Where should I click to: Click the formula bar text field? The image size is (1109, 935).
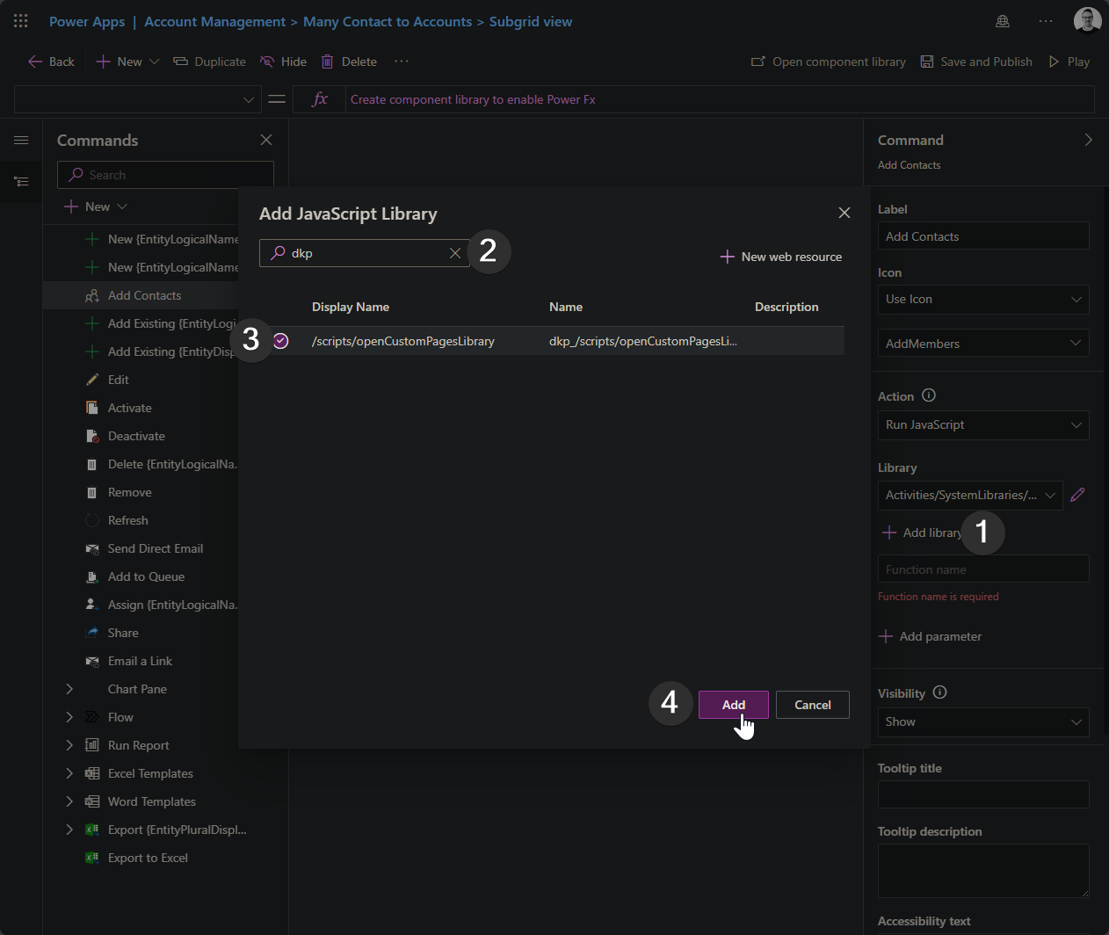pos(720,99)
